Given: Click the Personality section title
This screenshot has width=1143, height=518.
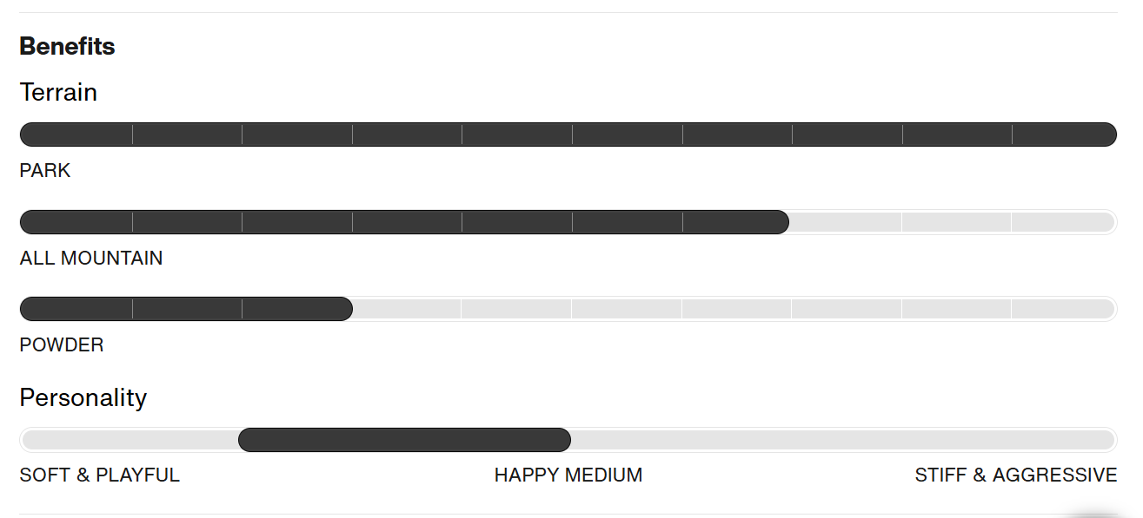Looking at the screenshot, I should click(x=83, y=397).
